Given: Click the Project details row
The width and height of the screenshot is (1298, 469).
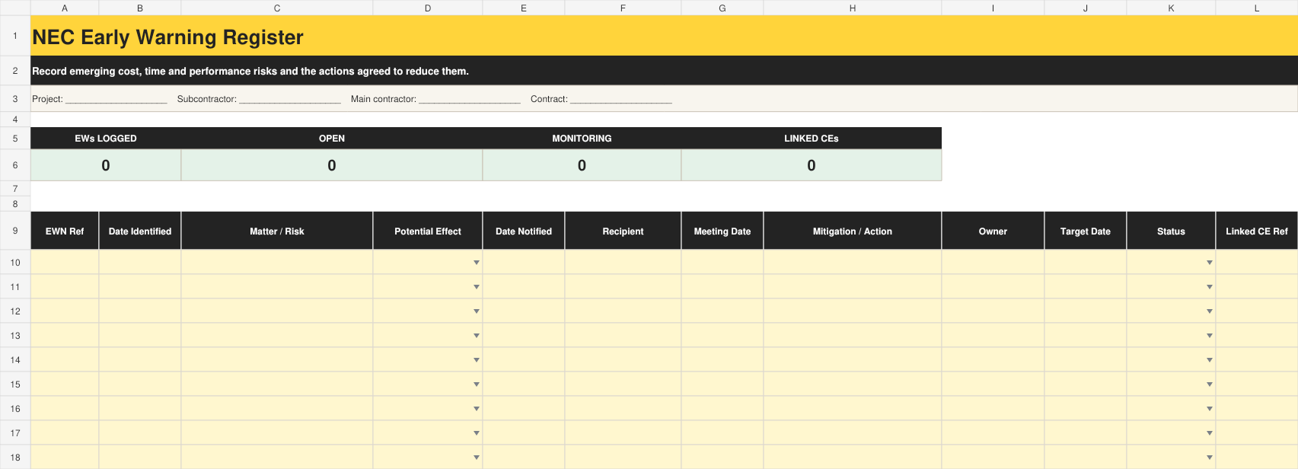Looking at the screenshot, I should (x=664, y=99).
